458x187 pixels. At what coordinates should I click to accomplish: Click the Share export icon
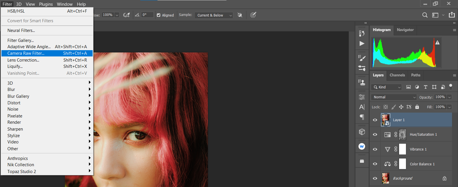point(452,15)
